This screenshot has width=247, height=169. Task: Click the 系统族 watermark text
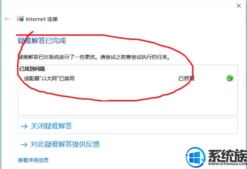(227, 155)
